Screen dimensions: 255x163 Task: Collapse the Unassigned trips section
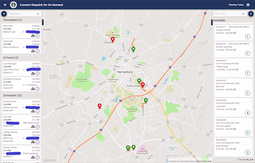[x=38, y=20]
